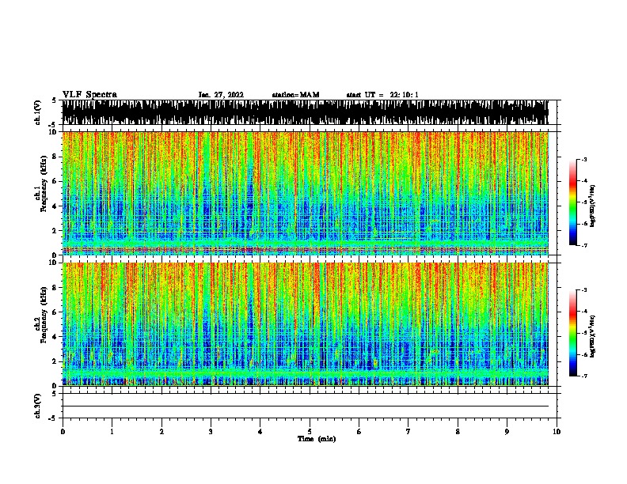The width and height of the screenshot is (627, 484).
Task: Click the ch.1 "Frequency (kHz)" axis label
Action: [44, 183]
